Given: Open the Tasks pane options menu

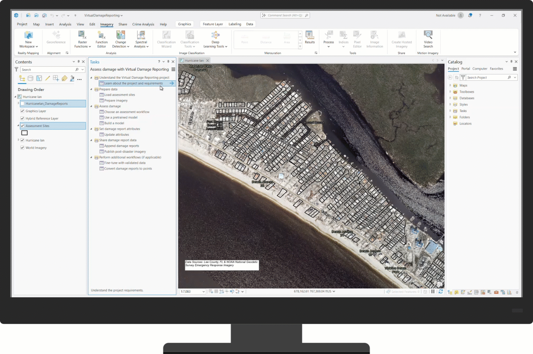Looking at the screenshot, I should [x=173, y=69].
